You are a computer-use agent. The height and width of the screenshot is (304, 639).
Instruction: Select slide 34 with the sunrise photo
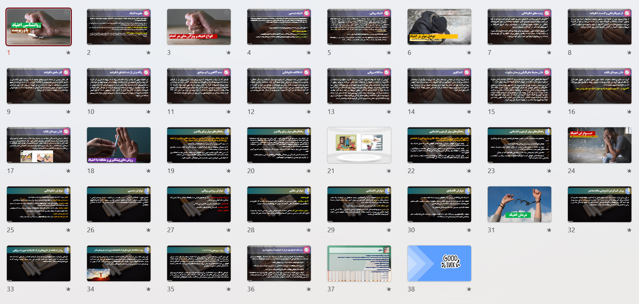click(x=118, y=263)
